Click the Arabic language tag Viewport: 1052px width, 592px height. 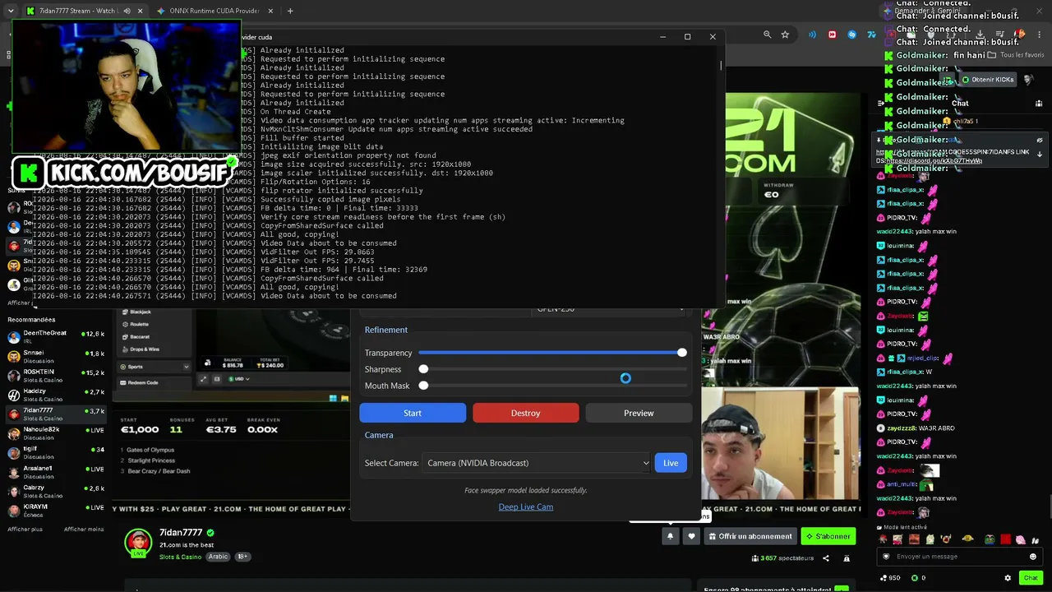(x=219, y=557)
